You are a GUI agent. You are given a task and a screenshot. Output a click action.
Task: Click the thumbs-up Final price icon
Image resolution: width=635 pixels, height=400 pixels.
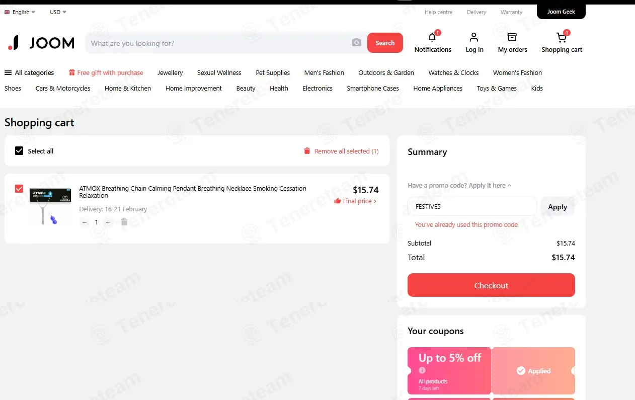(338, 201)
